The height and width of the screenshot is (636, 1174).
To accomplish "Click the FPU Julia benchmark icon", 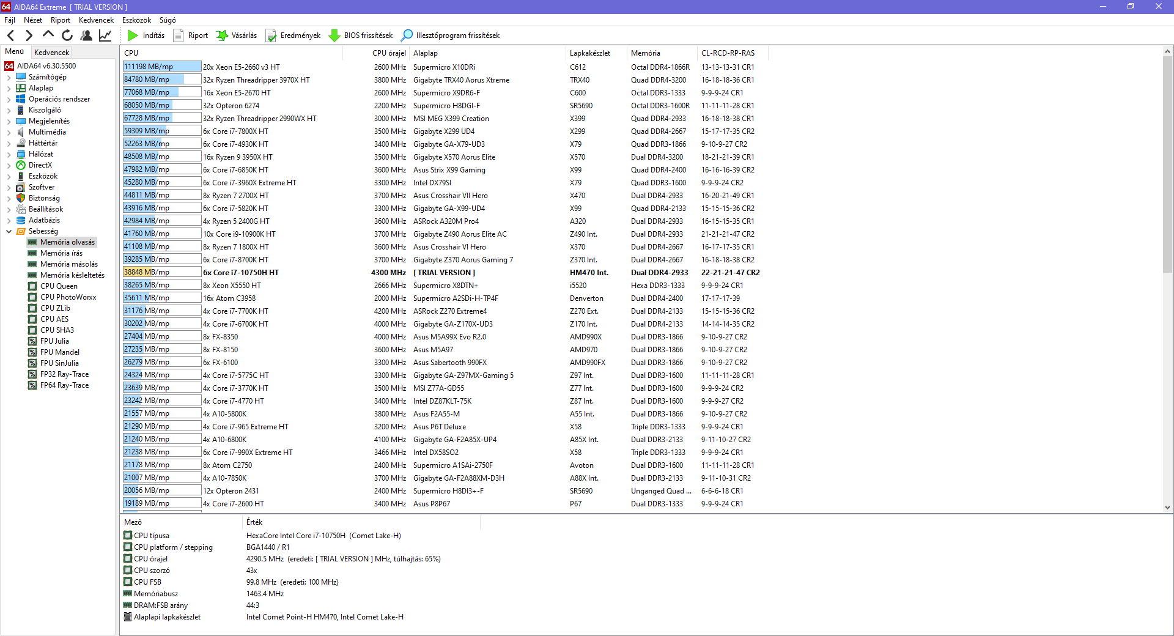I will pos(32,341).
